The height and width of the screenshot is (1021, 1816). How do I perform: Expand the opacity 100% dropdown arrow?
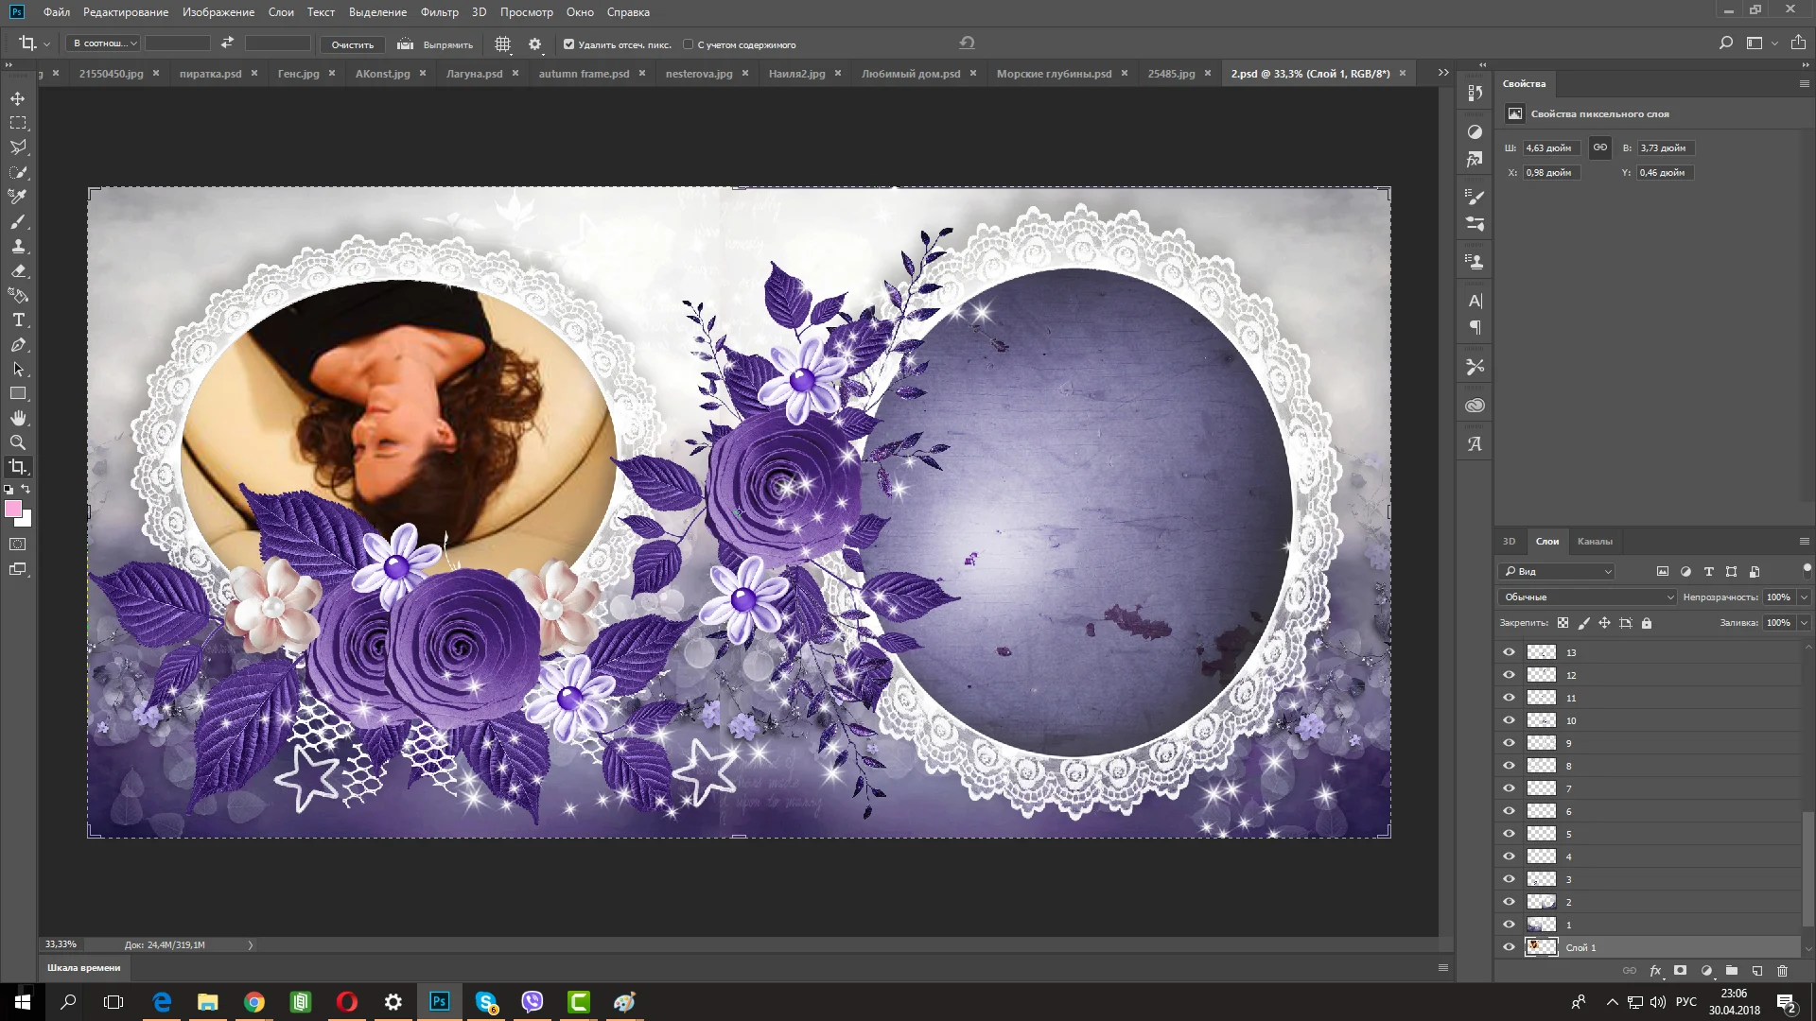(x=1804, y=597)
